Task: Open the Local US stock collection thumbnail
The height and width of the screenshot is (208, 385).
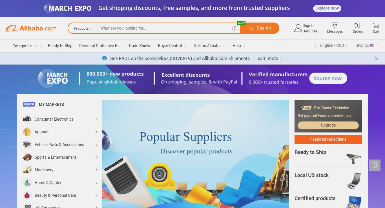Action: 354,181
